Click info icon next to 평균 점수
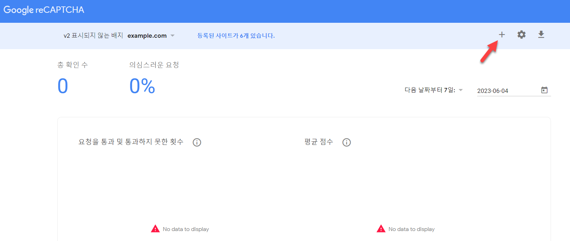The width and height of the screenshot is (570, 241). [x=346, y=142]
